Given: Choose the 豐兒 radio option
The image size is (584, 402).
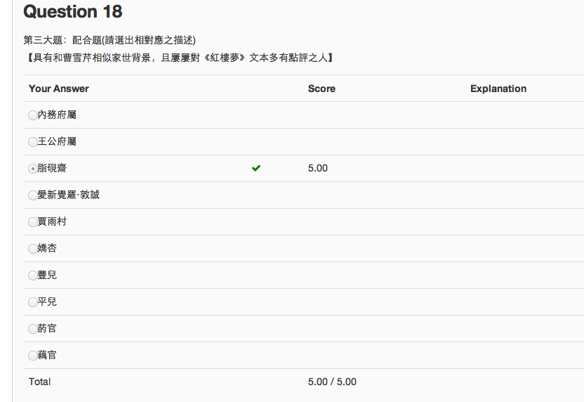Looking at the screenshot, I should click(x=32, y=275).
